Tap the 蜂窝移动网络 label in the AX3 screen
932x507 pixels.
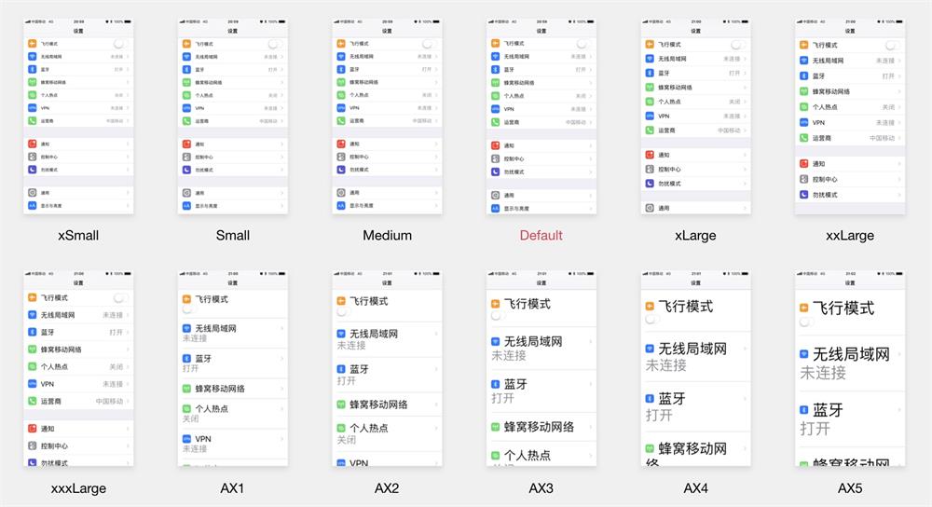tap(539, 427)
